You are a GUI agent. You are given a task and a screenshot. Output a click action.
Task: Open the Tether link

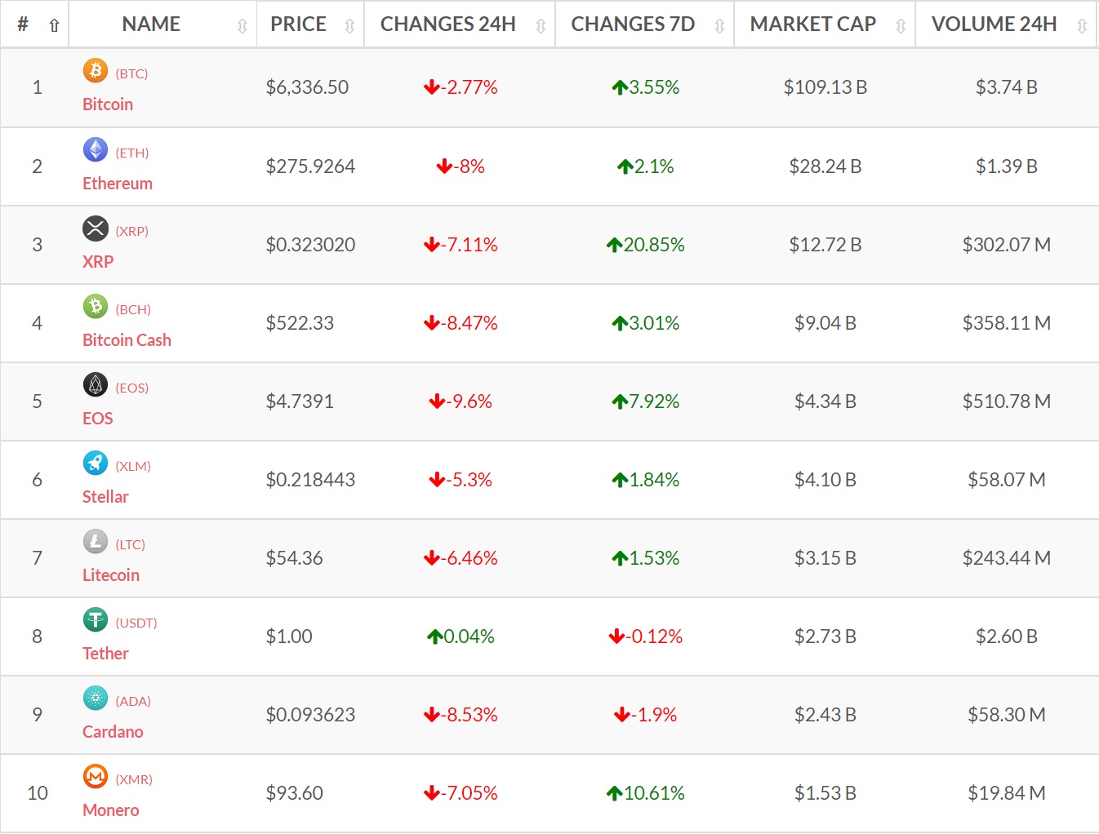coord(105,654)
